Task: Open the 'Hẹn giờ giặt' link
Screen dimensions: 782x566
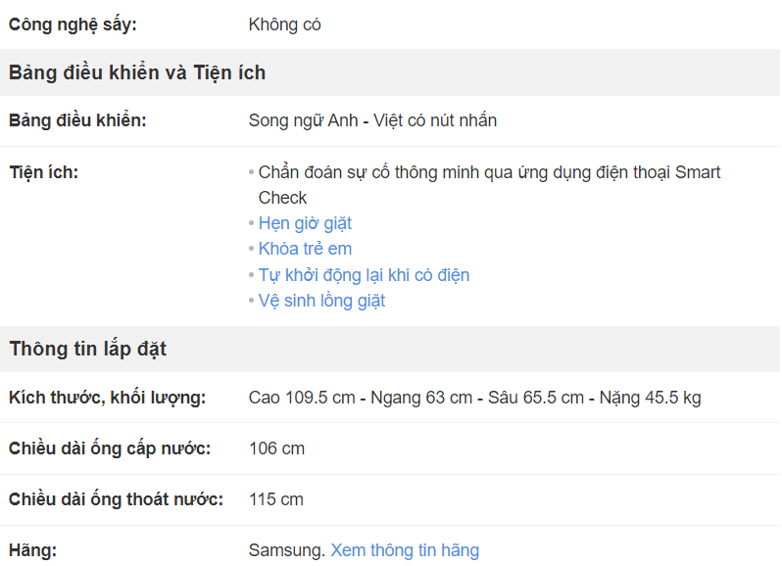Action: [305, 223]
